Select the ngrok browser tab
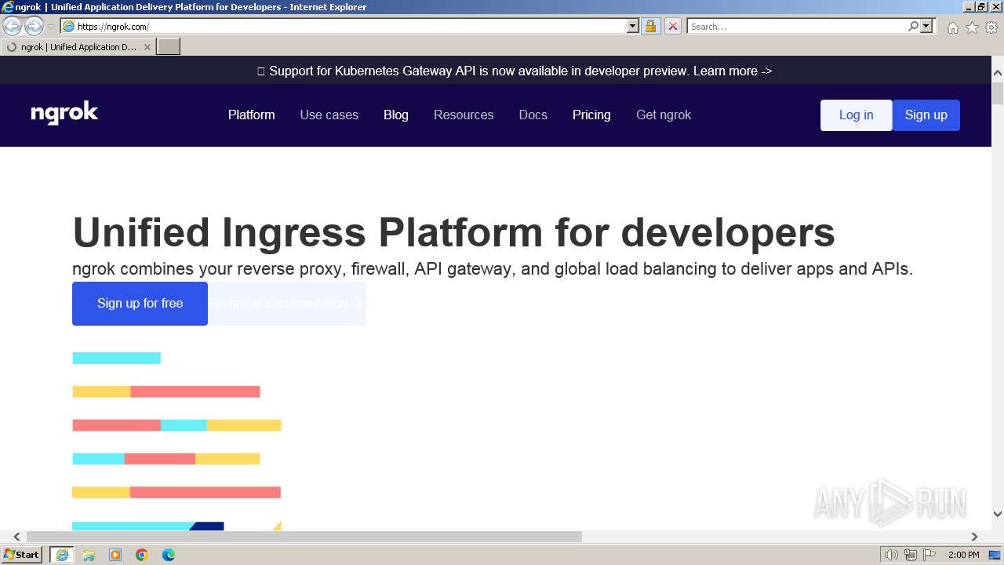 click(78, 47)
